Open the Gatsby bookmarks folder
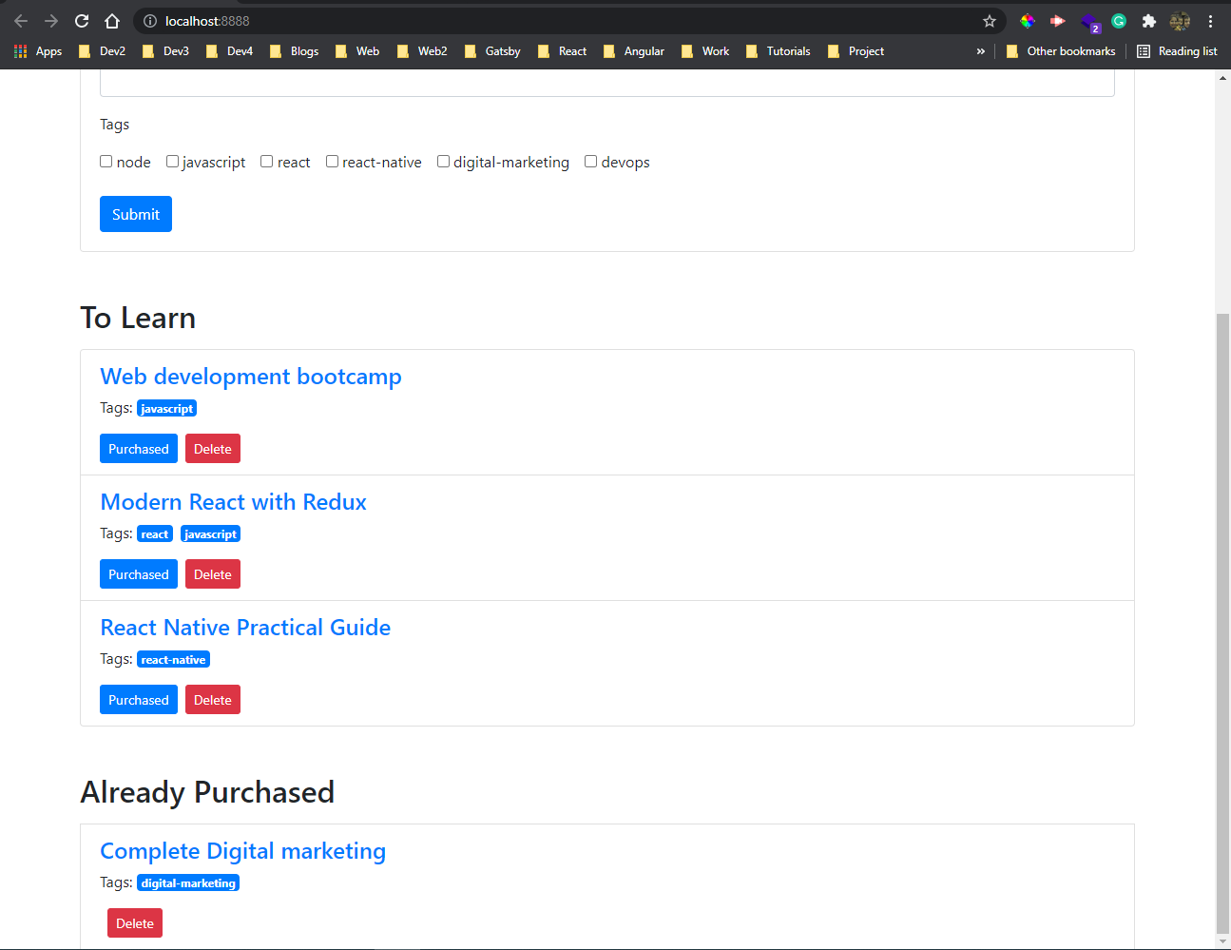 click(x=492, y=51)
